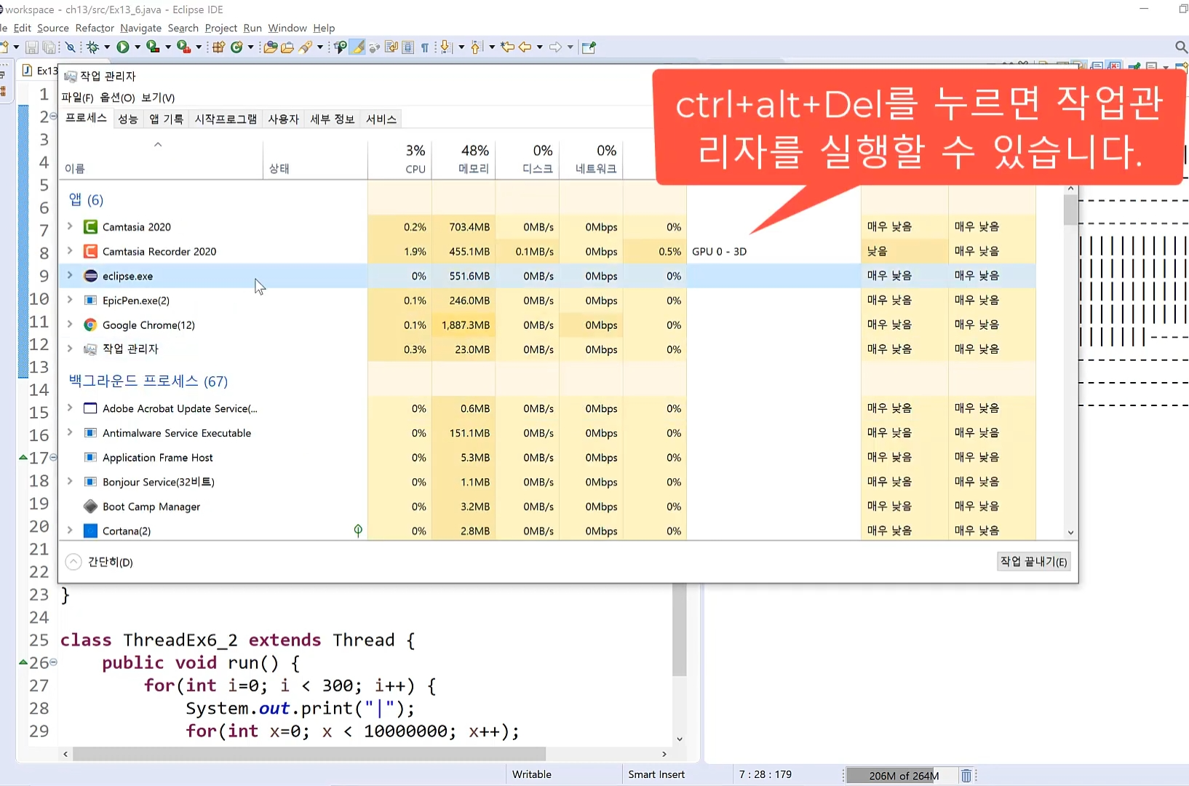This screenshot has width=1189, height=786.
Task: Click the Eclipse editor horizontal scrollbar
Action: pyautogui.click(x=309, y=754)
